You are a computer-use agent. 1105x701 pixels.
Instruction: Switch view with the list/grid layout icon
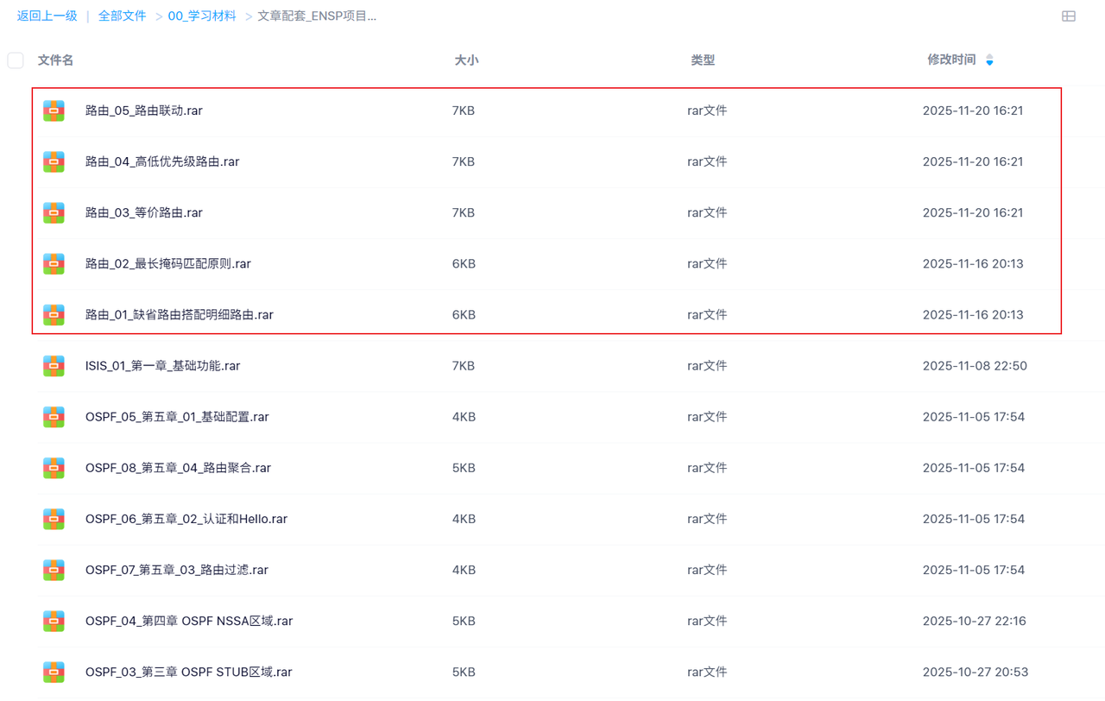(x=1069, y=16)
